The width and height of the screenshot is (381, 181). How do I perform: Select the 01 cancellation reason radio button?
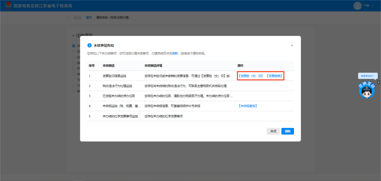point(74,46)
